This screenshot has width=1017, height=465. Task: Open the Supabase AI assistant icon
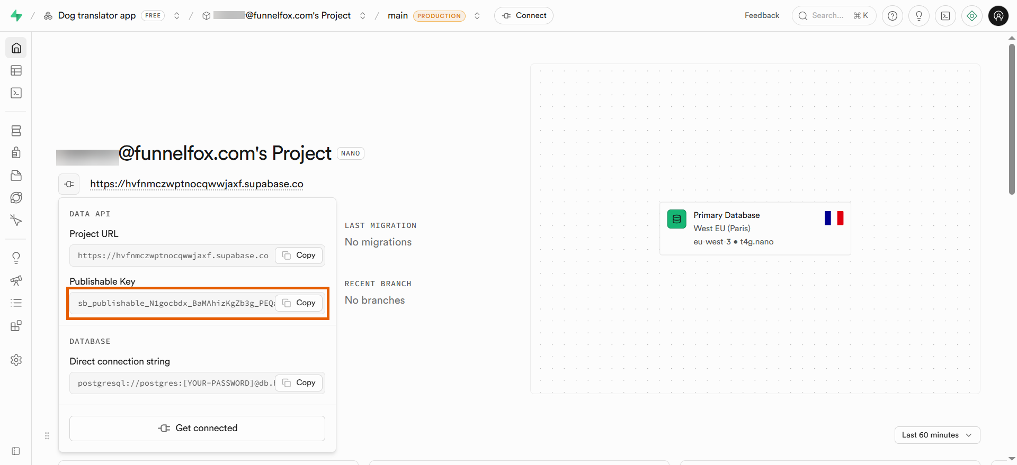point(972,16)
